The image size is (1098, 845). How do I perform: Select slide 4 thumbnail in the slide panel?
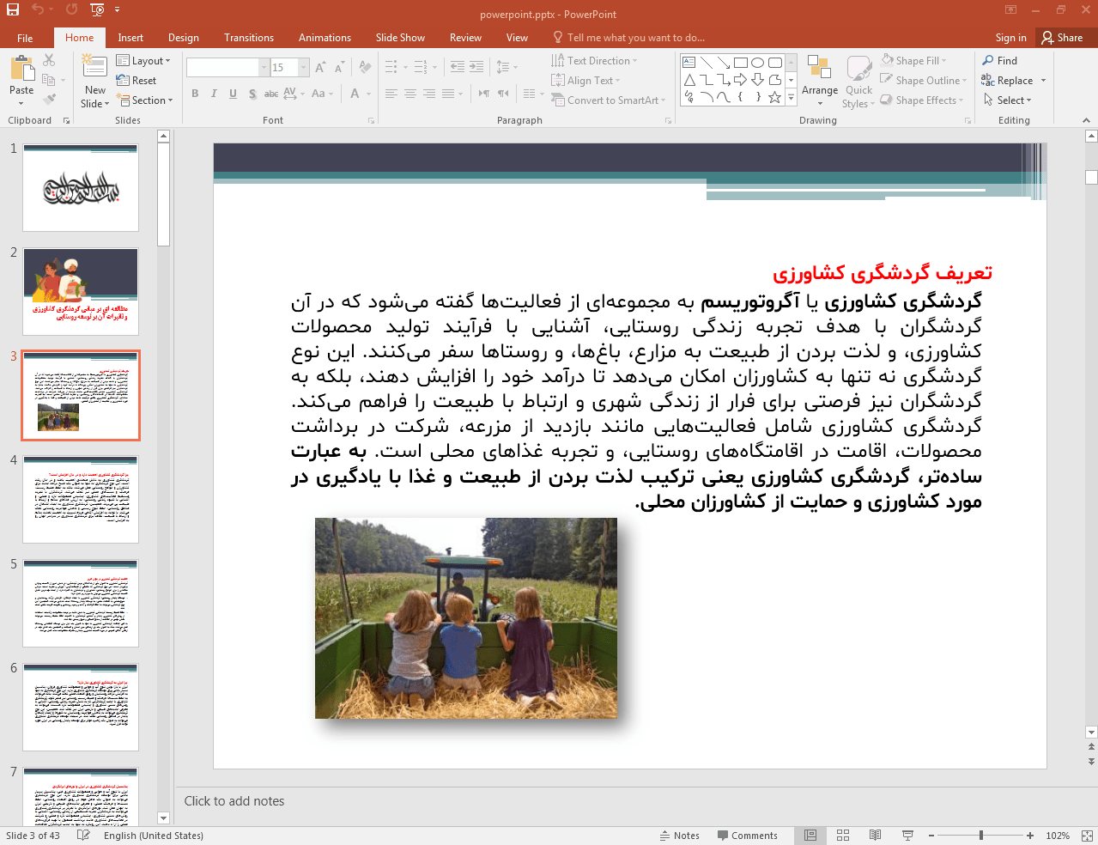(81, 500)
